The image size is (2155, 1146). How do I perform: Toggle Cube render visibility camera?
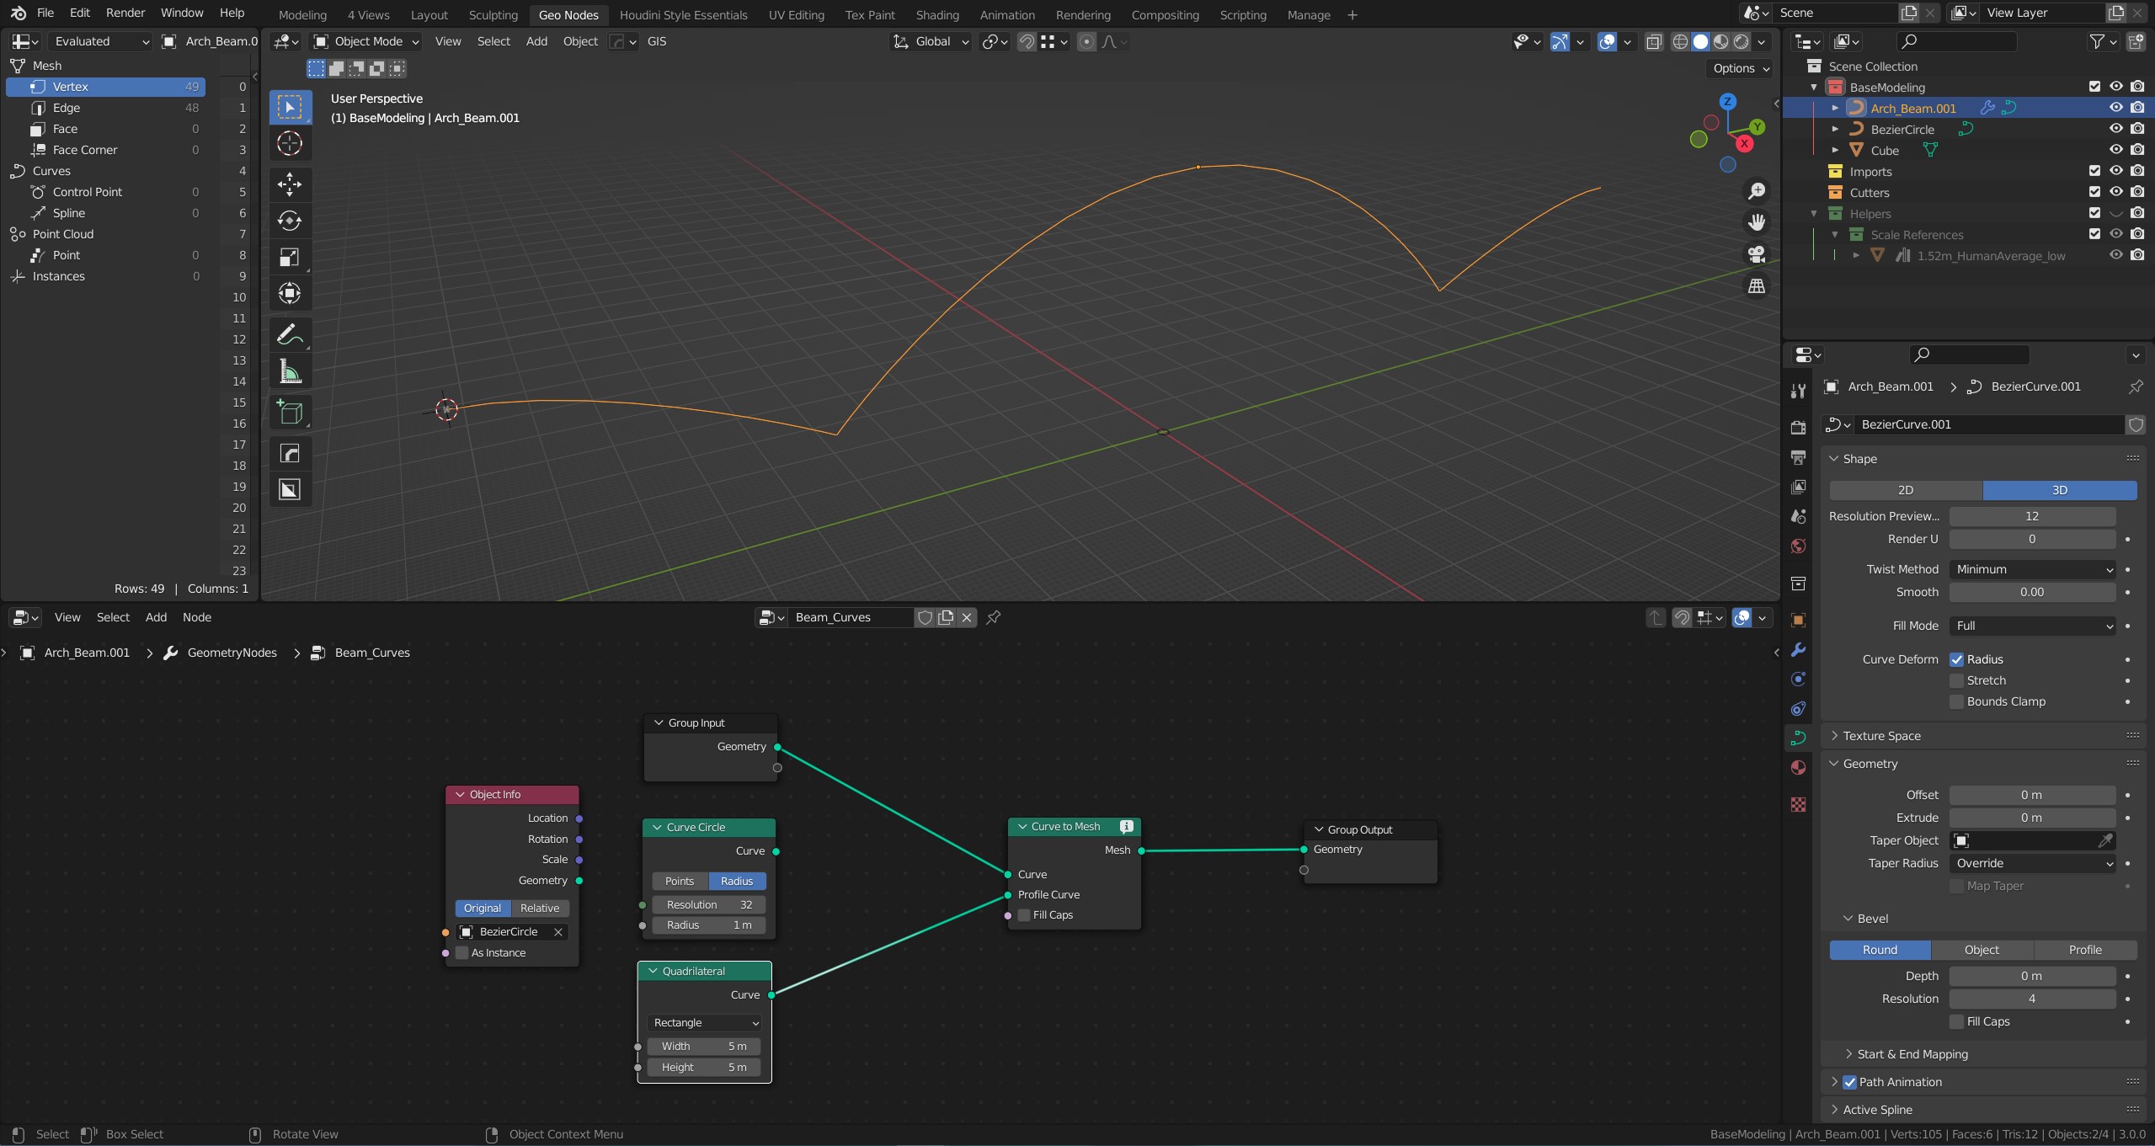coord(2137,150)
